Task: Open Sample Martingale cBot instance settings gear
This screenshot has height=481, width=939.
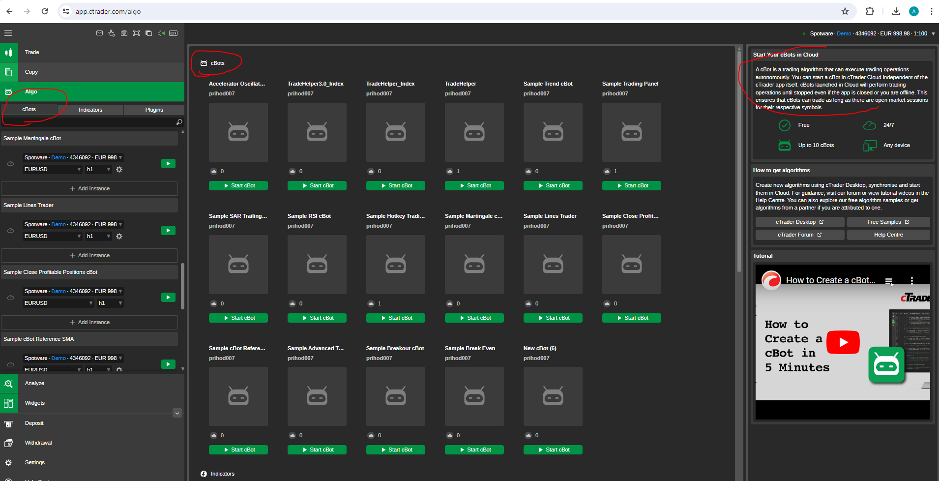Action: tap(119, 169)
